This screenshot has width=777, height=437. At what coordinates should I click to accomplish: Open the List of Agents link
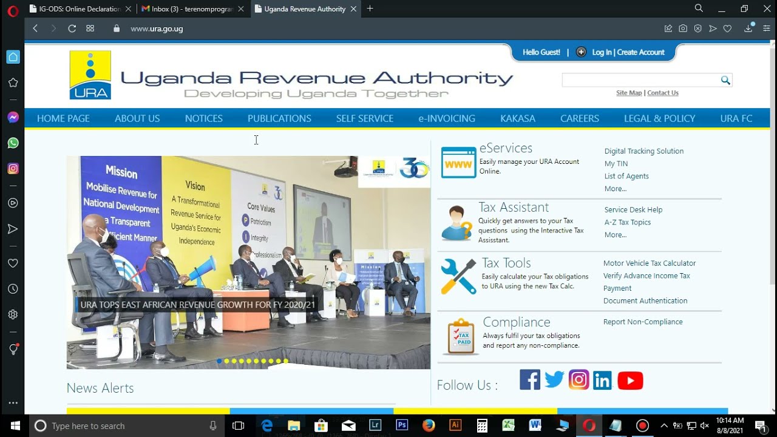point(626,176)
